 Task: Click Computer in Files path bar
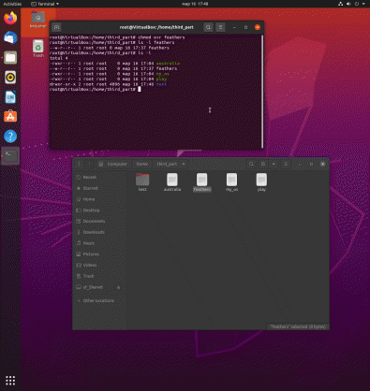(x=113, y=164)
